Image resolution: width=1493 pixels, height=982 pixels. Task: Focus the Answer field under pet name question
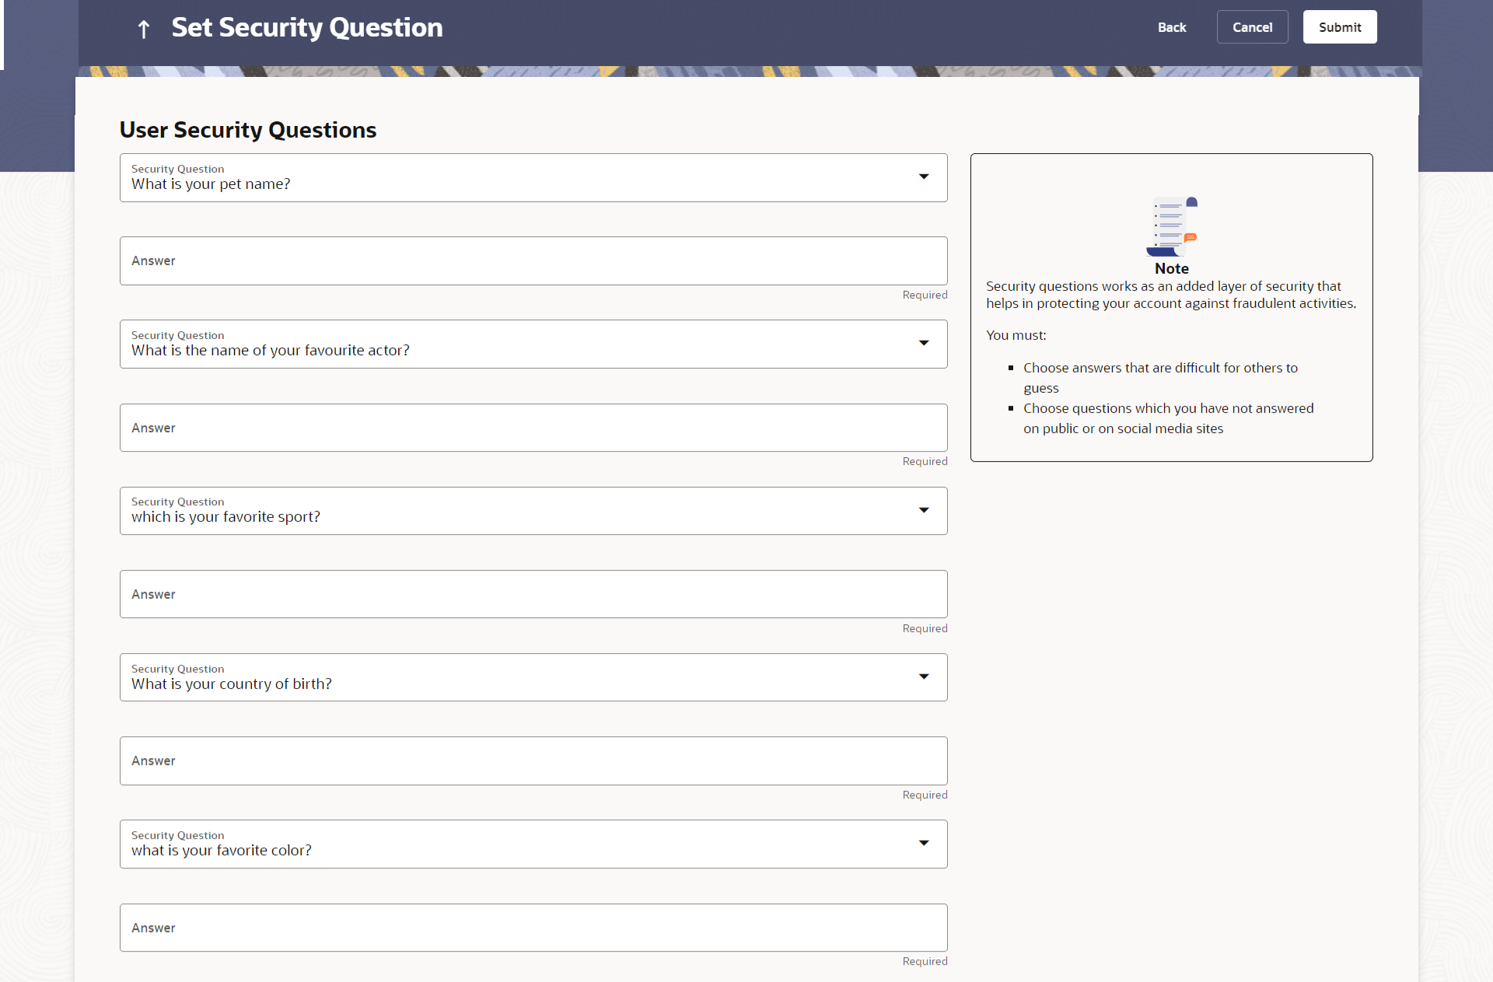pyautogui.click(x=533, y=261)
